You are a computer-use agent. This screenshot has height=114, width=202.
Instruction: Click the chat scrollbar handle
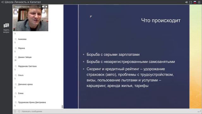pos(62,107)
